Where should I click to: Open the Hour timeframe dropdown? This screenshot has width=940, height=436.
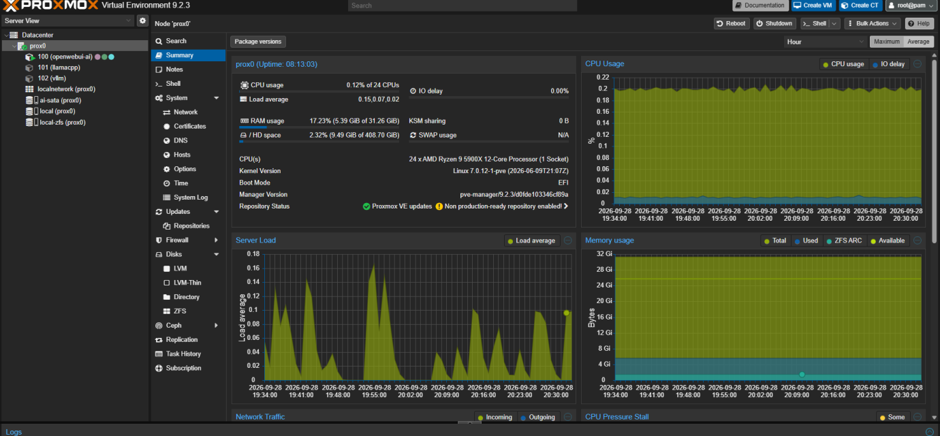tap(825, 42)
